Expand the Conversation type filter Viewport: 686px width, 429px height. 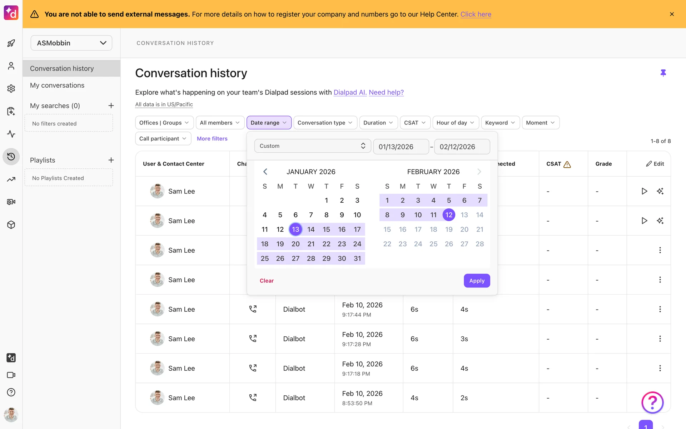[x=325, y=123]
